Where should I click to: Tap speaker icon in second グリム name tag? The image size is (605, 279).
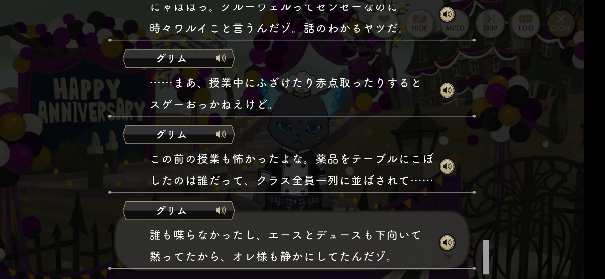click(221, 134)
